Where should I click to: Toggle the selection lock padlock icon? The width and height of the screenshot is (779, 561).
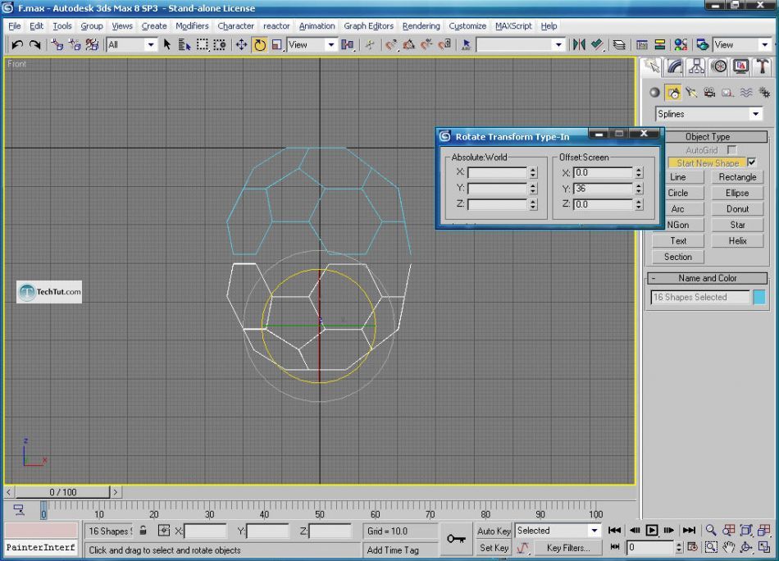tap(143, 531)
